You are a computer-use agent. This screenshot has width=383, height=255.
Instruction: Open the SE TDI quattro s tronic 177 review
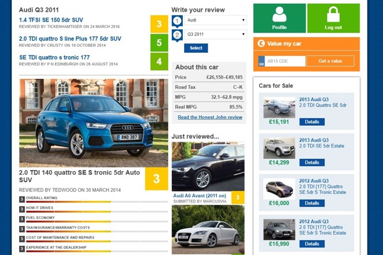click(x=54, y=57)
